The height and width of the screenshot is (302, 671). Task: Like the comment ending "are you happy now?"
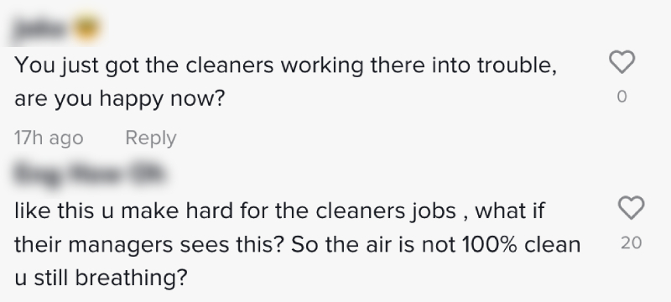[x=622, y=62]
